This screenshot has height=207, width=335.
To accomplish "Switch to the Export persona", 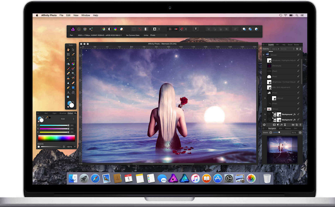I will click(x=91, y=29).
